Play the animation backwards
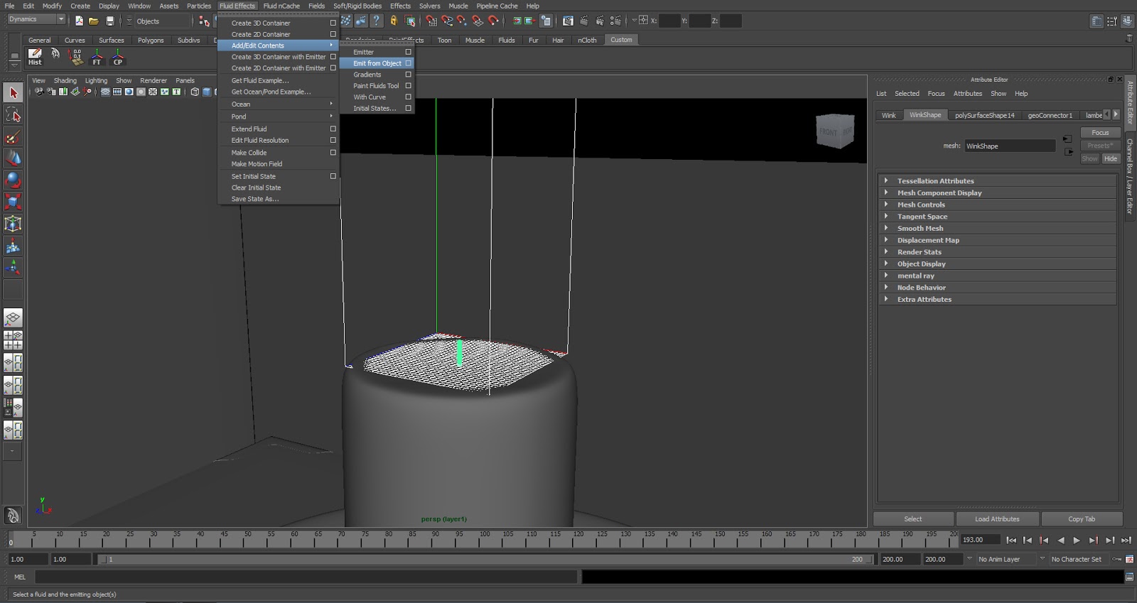 click(x=1060, y=540)
